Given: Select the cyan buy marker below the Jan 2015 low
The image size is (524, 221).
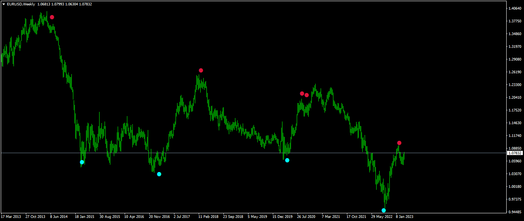Looking at the screenshot, I should [x=82, y=162].
